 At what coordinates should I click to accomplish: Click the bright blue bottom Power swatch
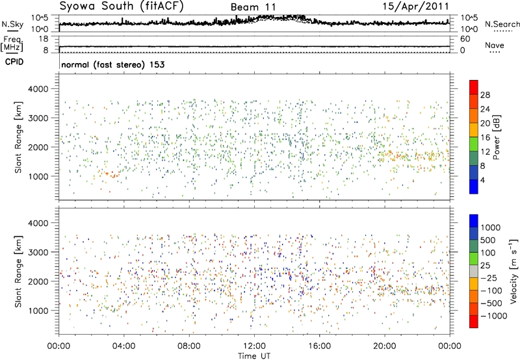coord(474,186)
